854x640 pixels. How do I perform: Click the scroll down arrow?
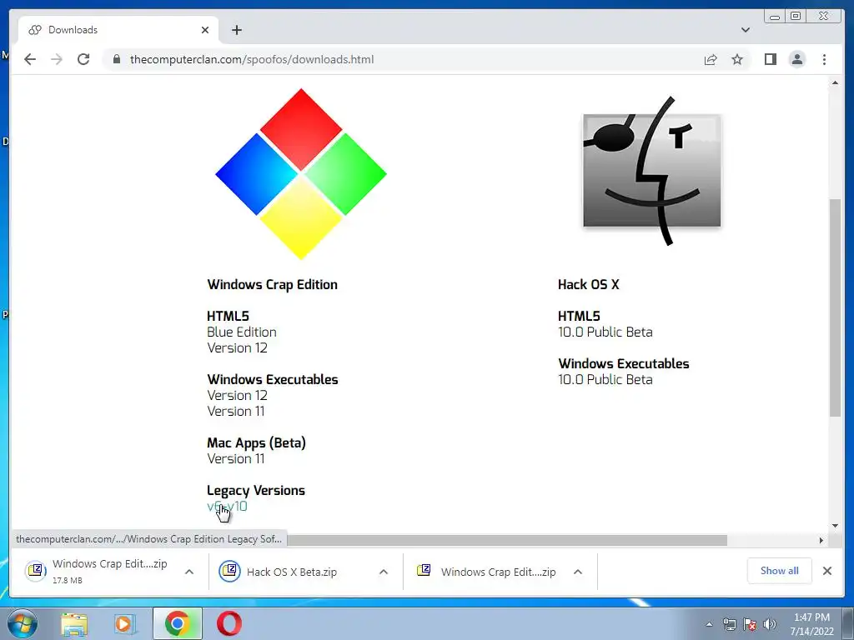835,526
